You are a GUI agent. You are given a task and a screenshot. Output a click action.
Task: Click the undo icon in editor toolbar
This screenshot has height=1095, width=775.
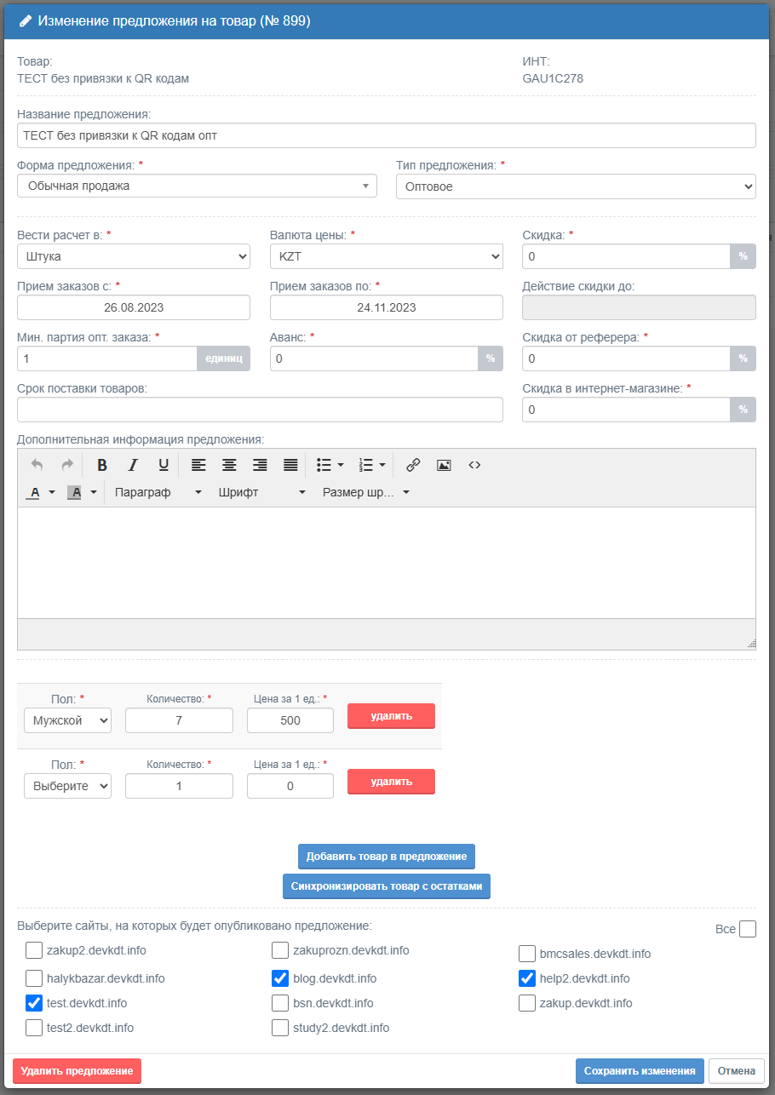37,465
